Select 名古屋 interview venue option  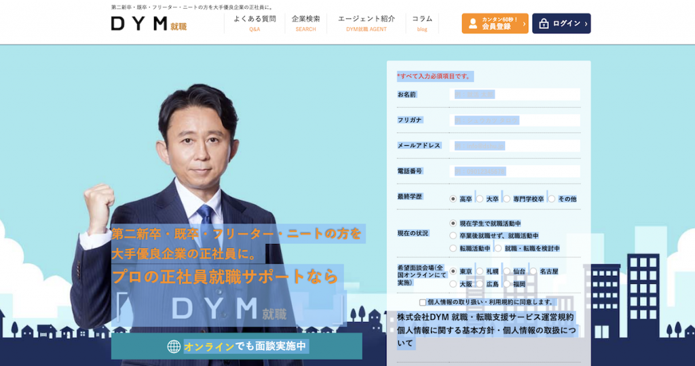[x=533, y=271]
